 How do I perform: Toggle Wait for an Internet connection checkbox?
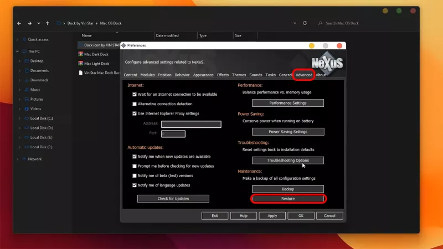[x=135, y=95]
